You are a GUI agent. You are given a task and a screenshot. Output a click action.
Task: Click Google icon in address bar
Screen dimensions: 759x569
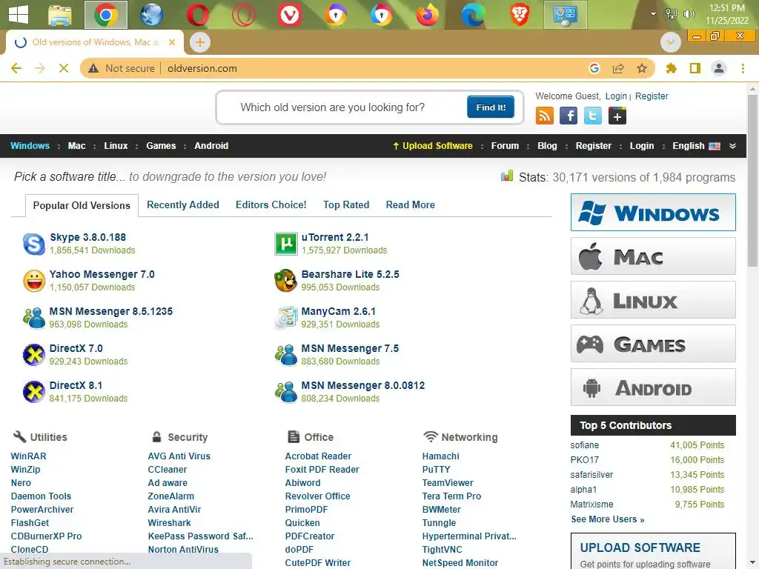pos(594,68)
